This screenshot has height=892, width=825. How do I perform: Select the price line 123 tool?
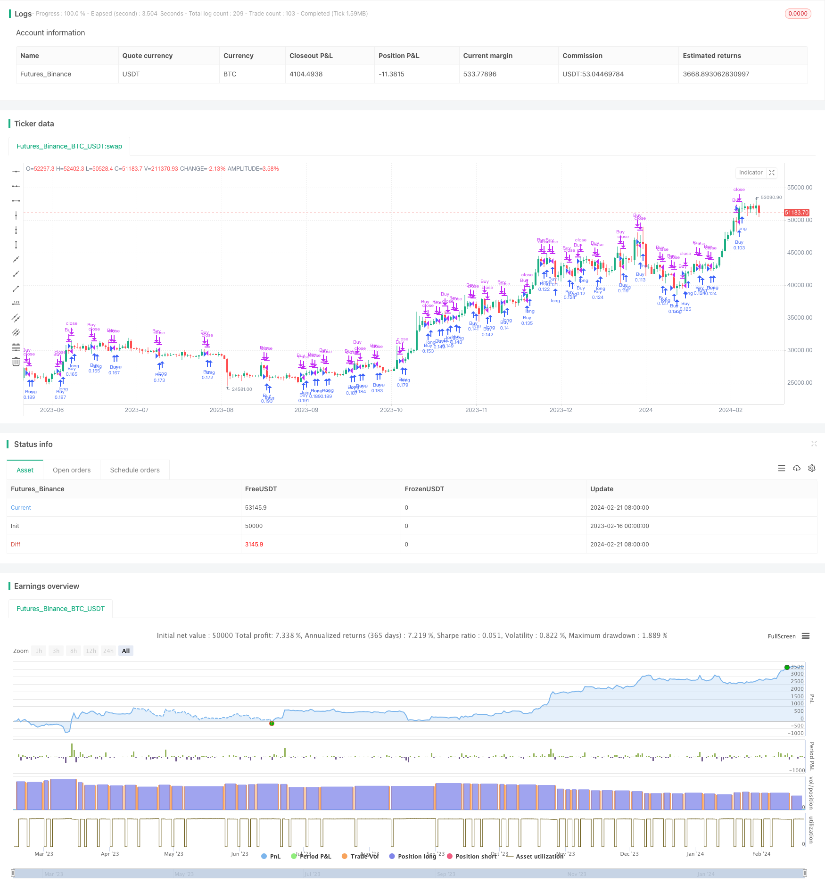click(16, 303)
